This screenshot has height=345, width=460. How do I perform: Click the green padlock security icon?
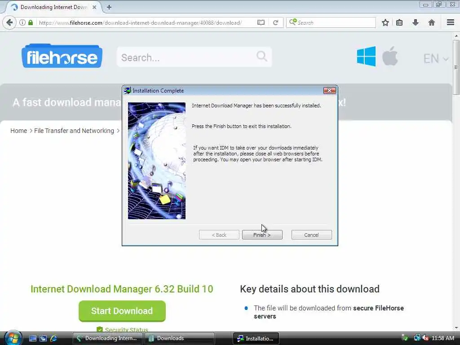point(31,22)
